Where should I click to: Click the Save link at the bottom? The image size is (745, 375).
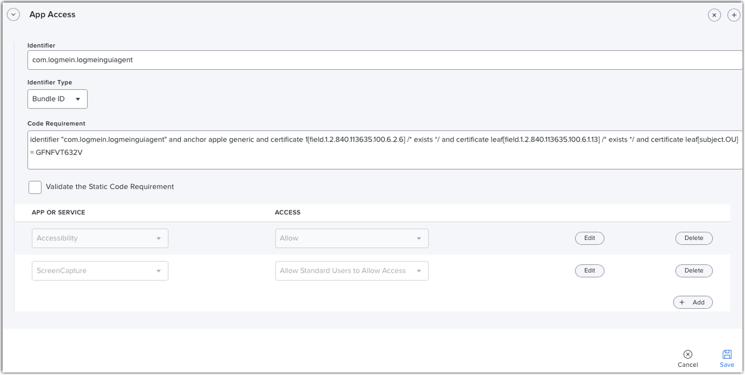point(727,364)
